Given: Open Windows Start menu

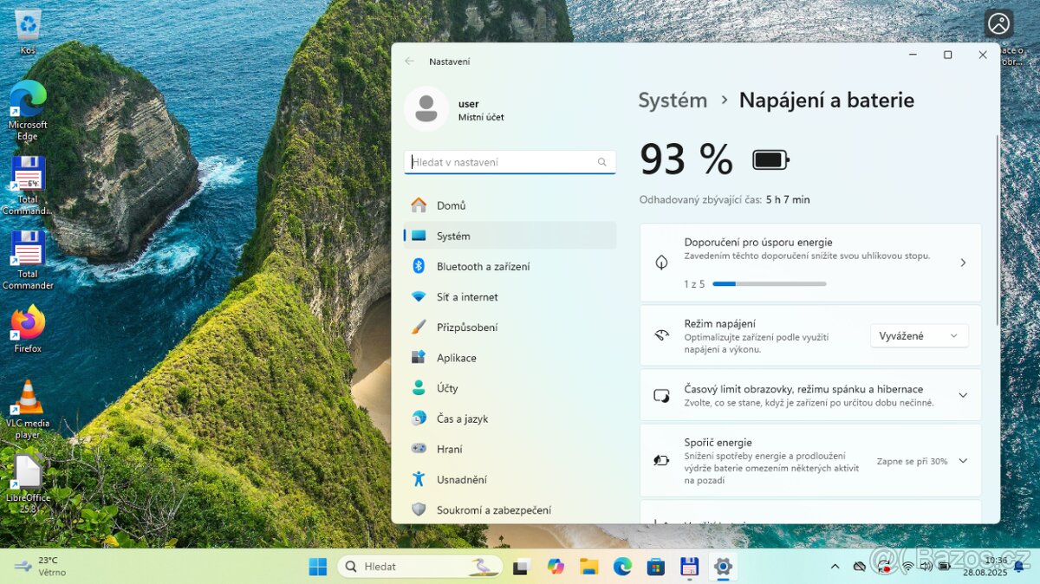Looking at the screenshot, I should [x=318, y=567].
